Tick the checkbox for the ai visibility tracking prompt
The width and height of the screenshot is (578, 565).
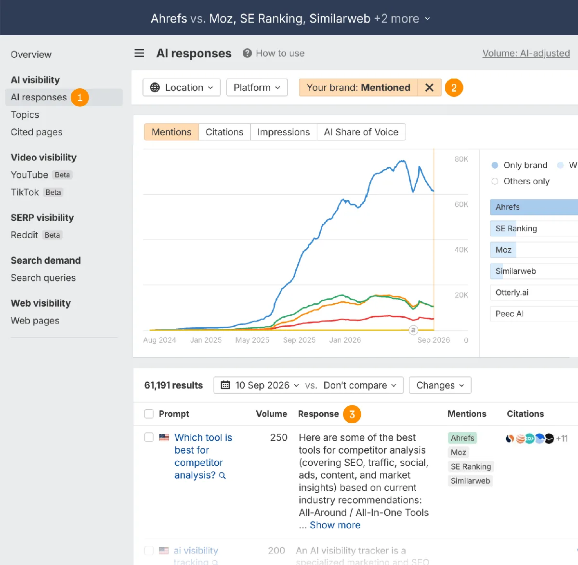149,551
